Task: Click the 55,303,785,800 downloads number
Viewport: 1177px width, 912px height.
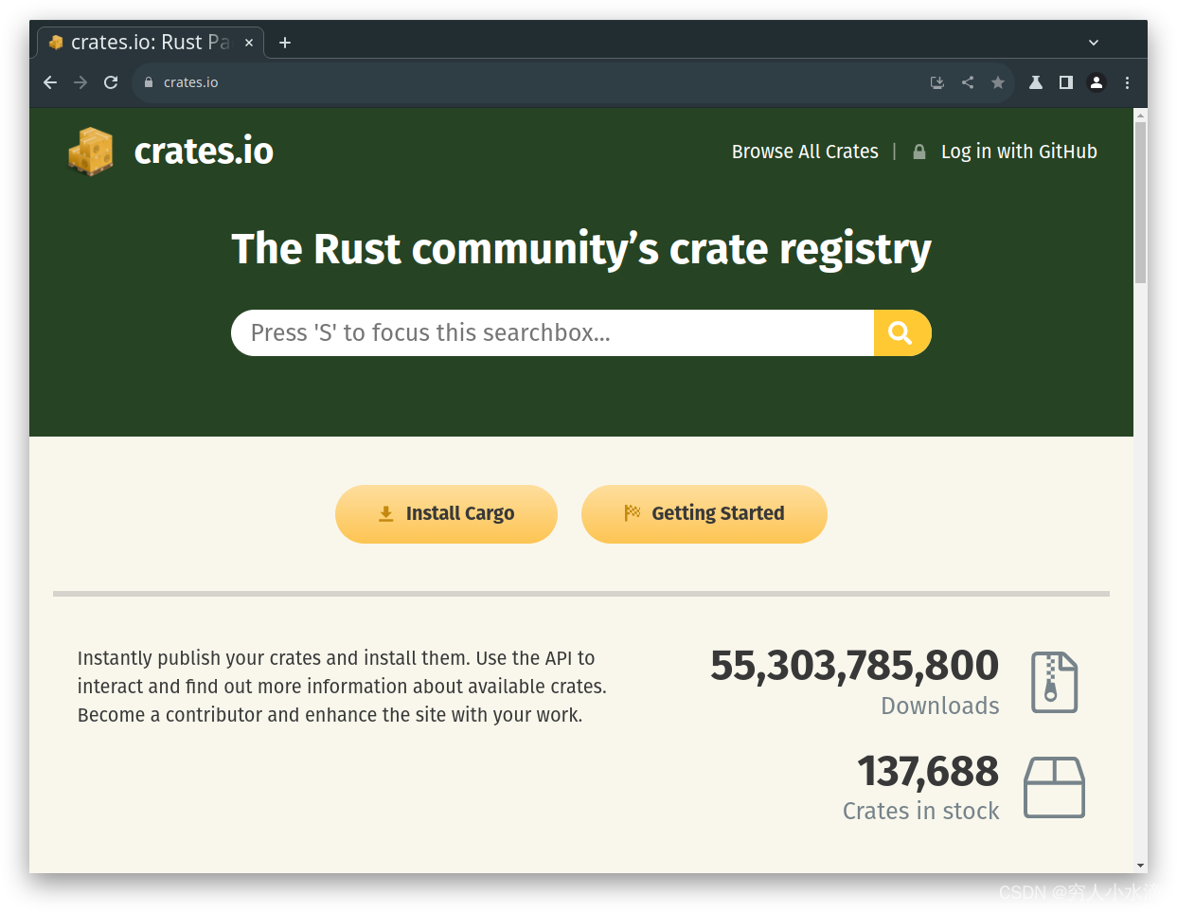Action: coord(854,666)
